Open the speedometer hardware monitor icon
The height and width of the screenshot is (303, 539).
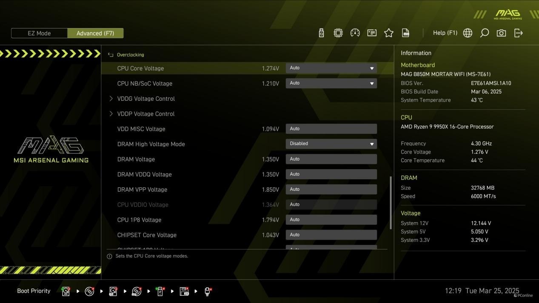point(355,33)
